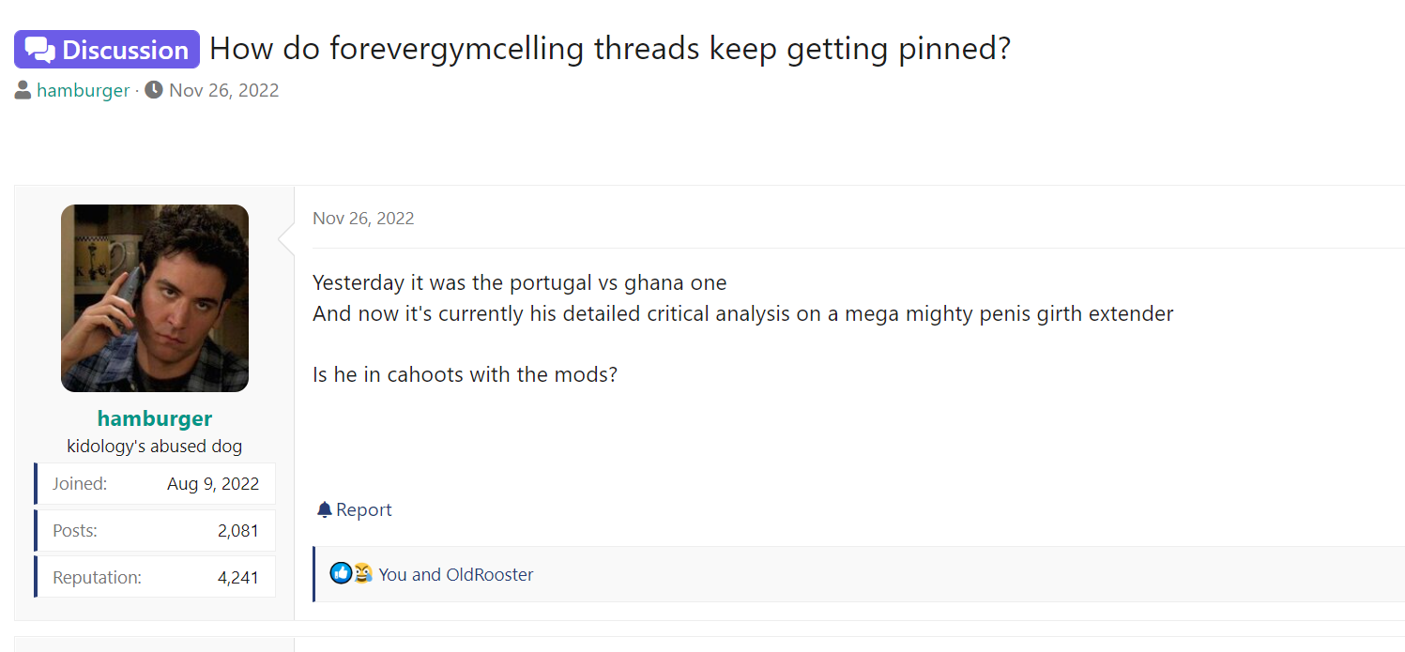Click the user title kidology's abused dog
The height and width of the screenshot is (652, 1405).
155,447
